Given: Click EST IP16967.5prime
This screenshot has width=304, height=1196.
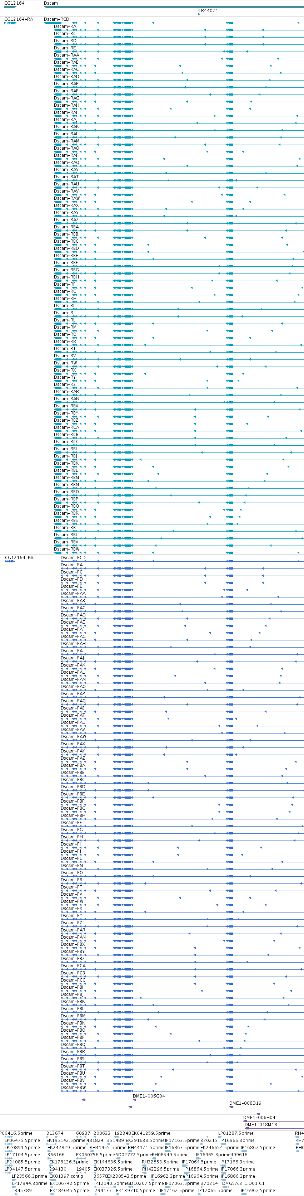Looking at the screenshot, I should pos(258,1190).
